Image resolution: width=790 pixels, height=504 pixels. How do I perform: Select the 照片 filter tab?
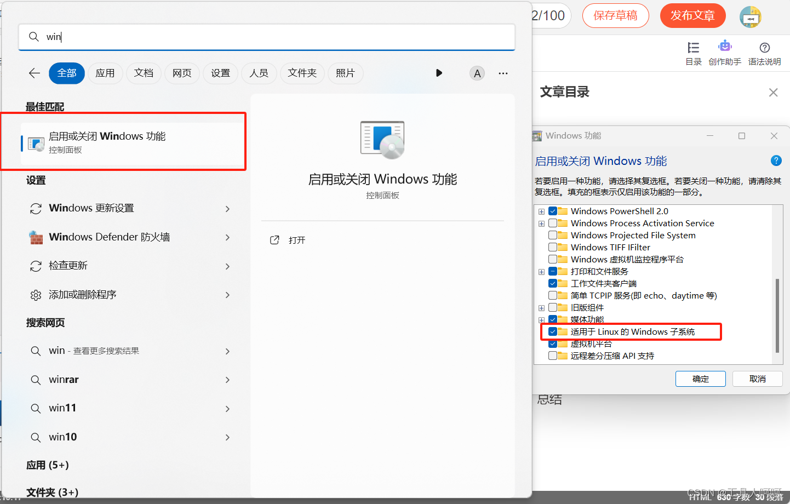(345, 73)
